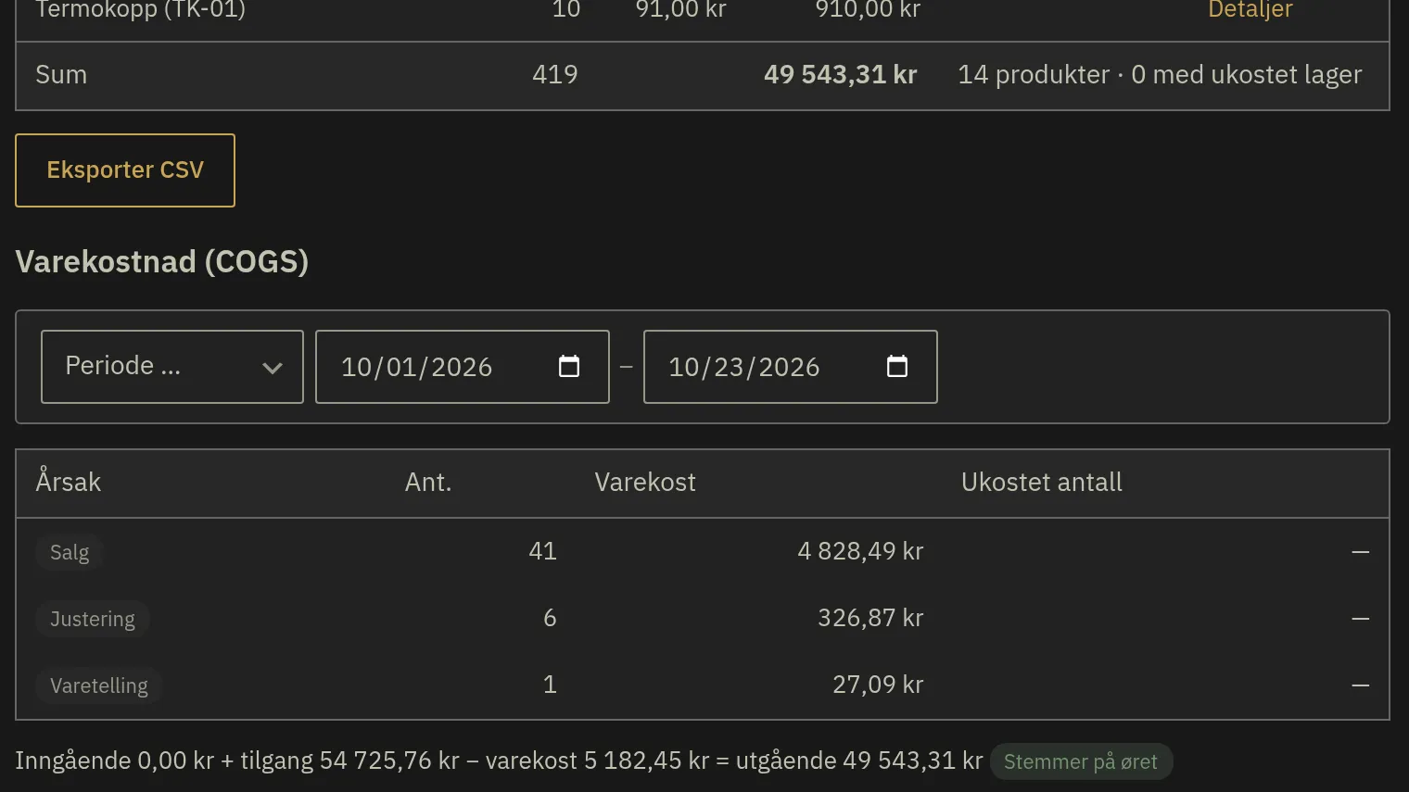Screen dimensions: 1409x792
Task: Open the end date calendar picker icon
Action: pyautogui.click(x=897, y=367)
